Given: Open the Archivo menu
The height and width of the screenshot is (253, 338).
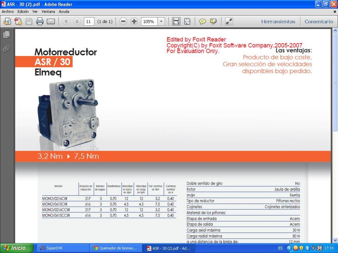Looking at the screenshot, I should point(8,11).
